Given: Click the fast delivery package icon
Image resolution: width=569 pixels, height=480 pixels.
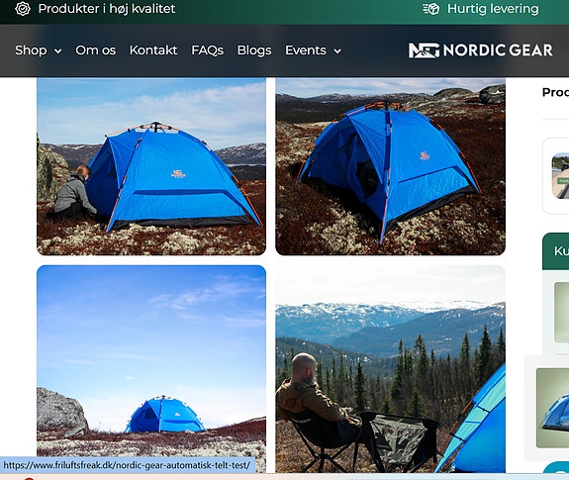Looking at the screenshot, I should pyautogui.click(x=431, y=9).
